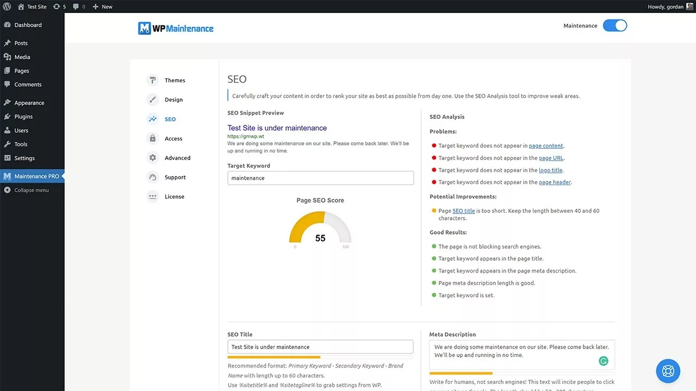Click the Access padlock icon

coord(153,138)
